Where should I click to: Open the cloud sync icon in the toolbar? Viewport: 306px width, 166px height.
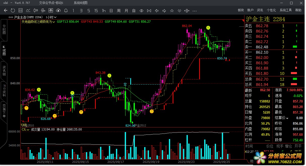pos(58,11)
